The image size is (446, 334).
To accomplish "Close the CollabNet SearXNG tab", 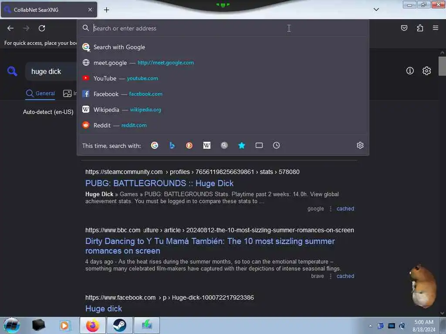I will click(x=90, y=10).
